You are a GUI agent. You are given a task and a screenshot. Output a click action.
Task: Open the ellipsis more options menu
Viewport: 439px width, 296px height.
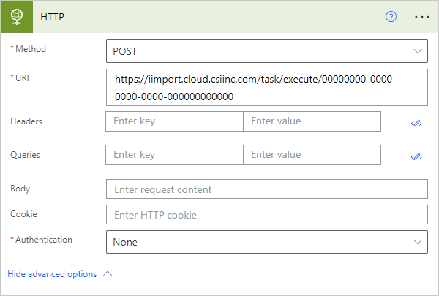pyautogui.click(x=422, y=17)
